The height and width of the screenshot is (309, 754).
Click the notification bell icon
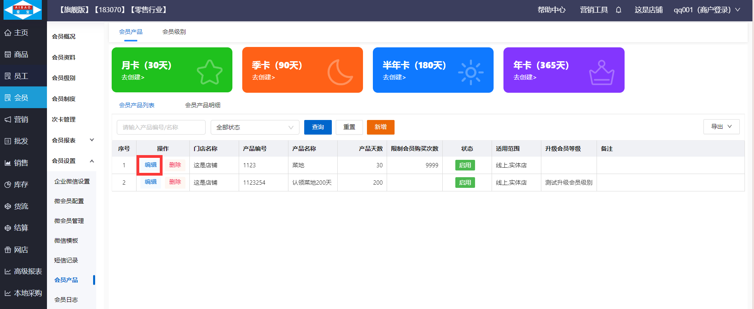(619, 10)
